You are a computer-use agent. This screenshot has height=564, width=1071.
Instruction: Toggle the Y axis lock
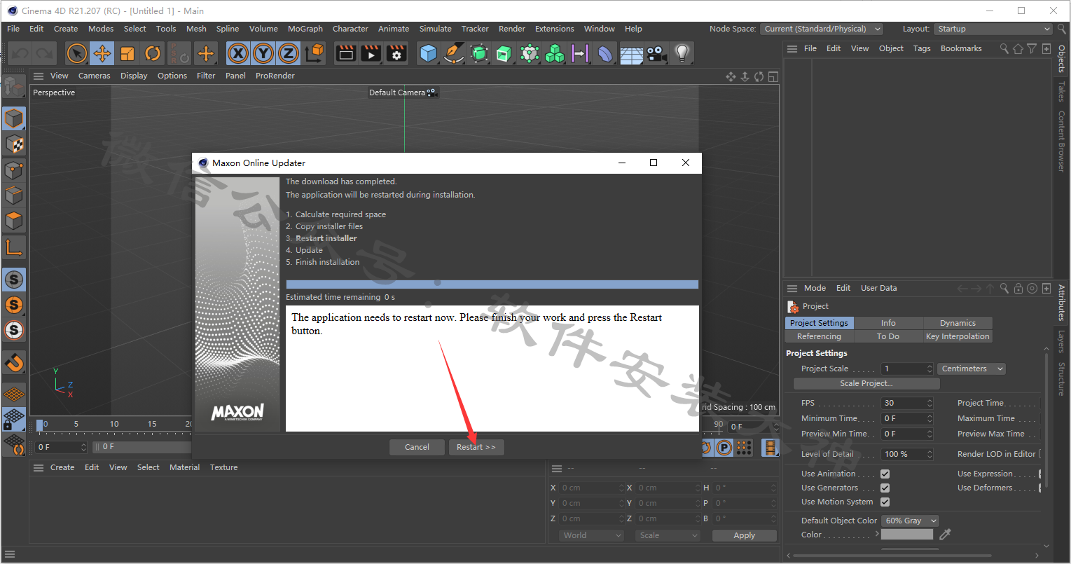pos(263,53)
